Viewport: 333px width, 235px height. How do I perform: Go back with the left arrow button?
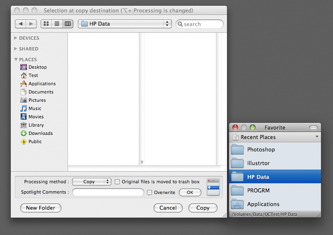tap(21, 24)
